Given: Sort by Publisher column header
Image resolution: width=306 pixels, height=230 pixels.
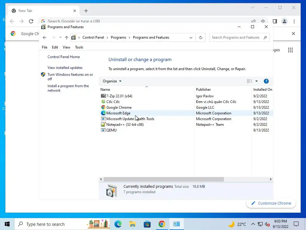Looking at the screenshot, I should point(223,89).
